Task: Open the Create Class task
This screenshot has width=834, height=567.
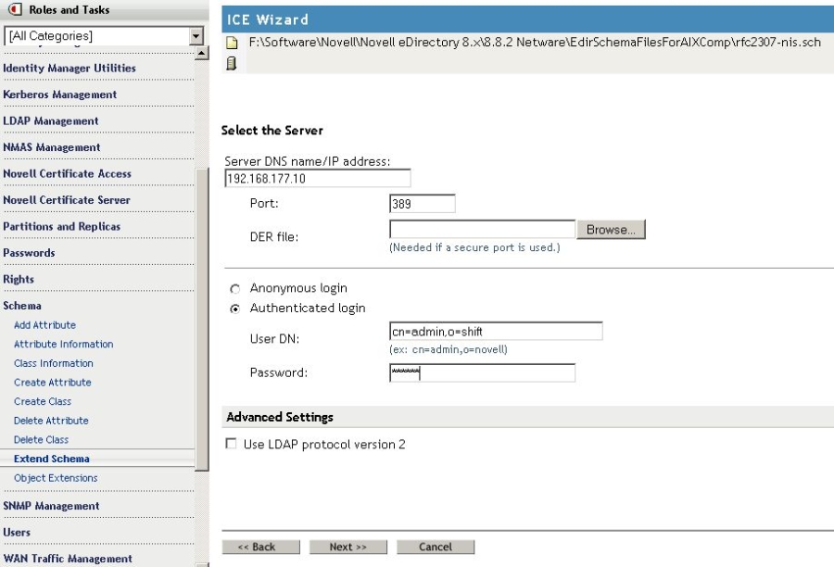Action: [43, 402]
